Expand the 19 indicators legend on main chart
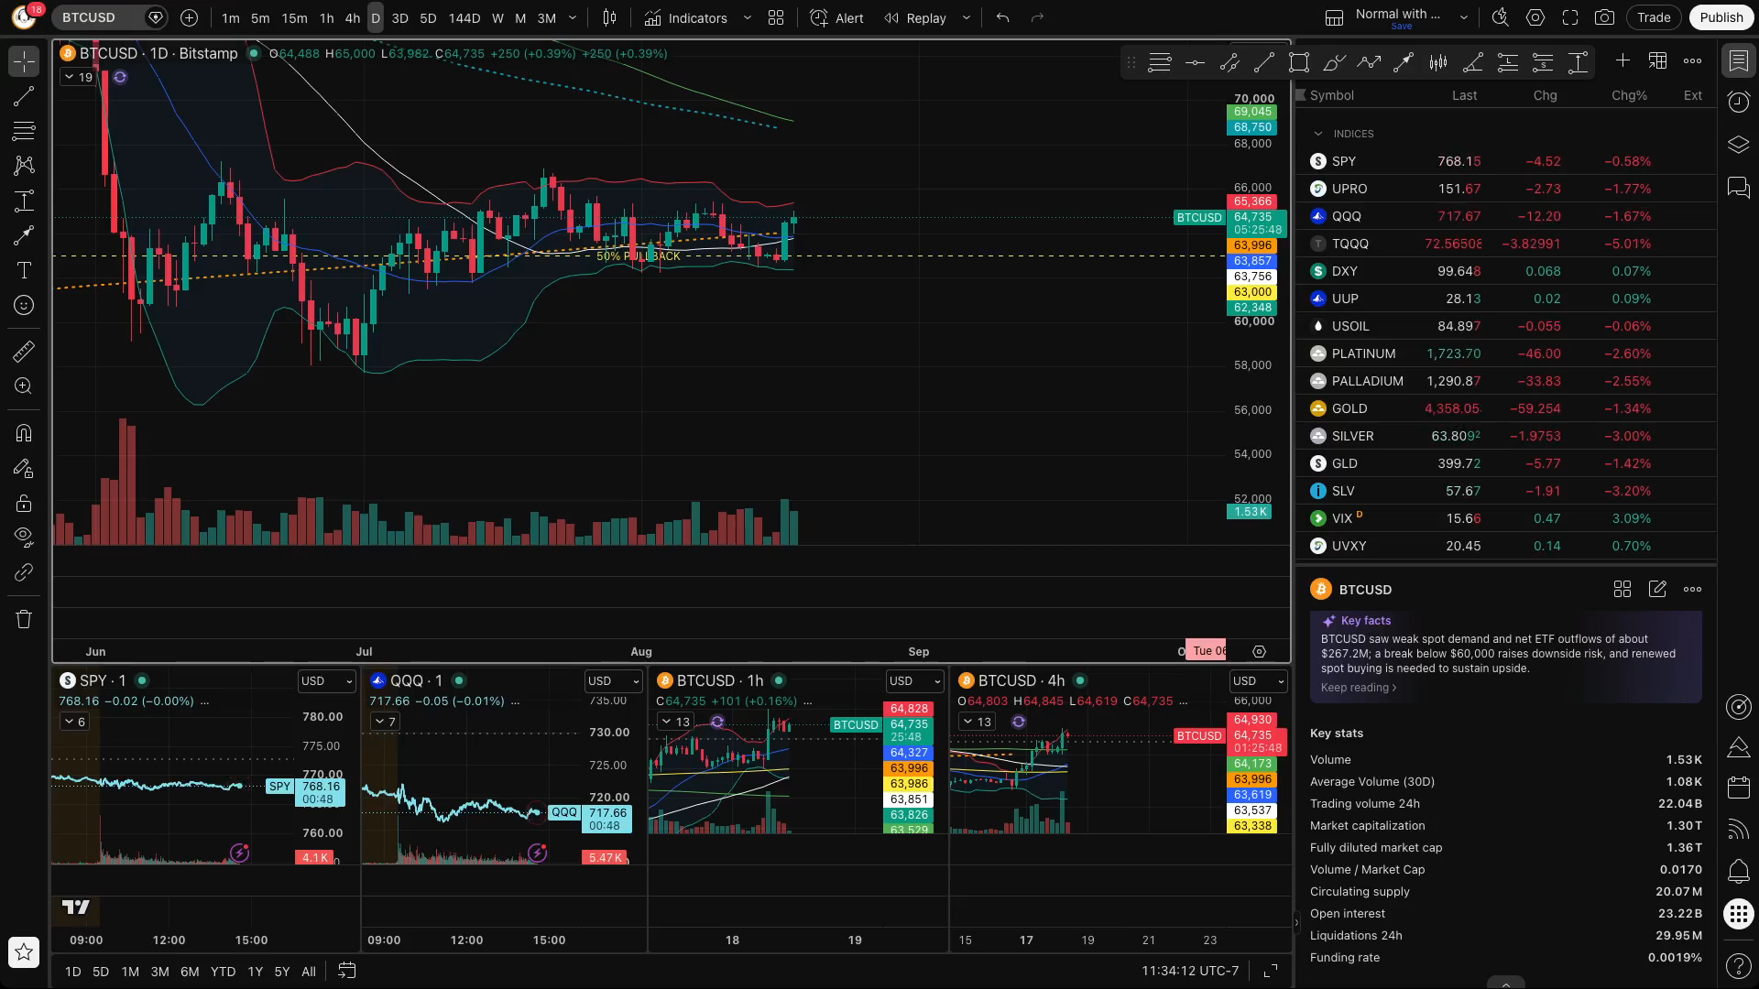1759x989 pixels. coord(79,77)
